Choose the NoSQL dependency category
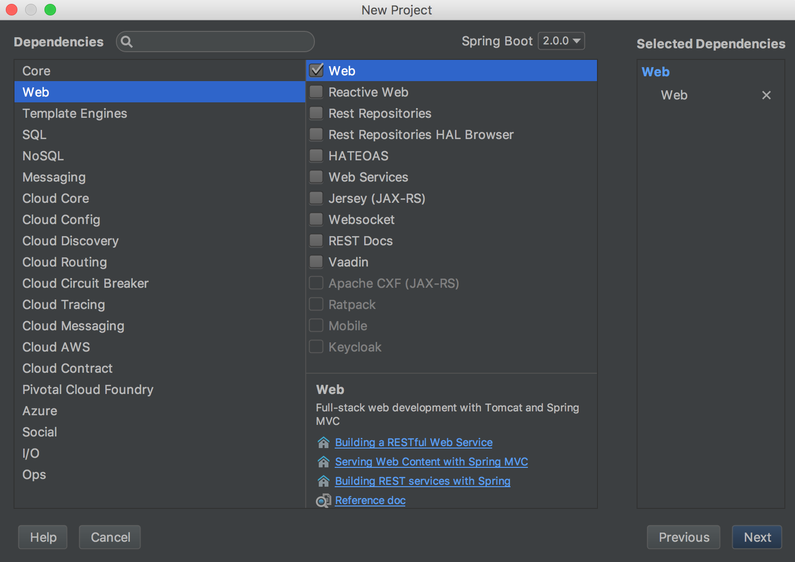Screen dimensions: 795x562 (x=43, y=156)
